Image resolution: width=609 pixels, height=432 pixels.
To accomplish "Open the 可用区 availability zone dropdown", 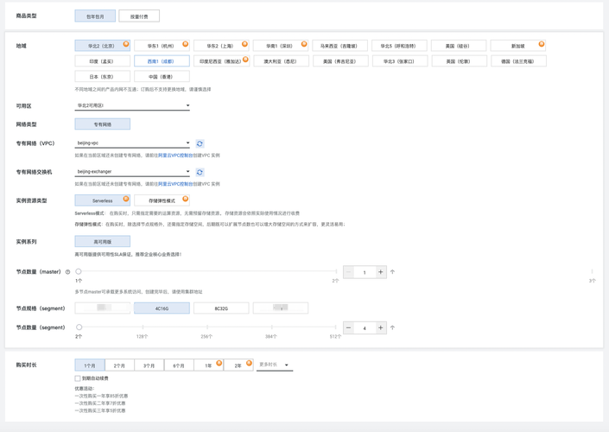I will [132, 105].
